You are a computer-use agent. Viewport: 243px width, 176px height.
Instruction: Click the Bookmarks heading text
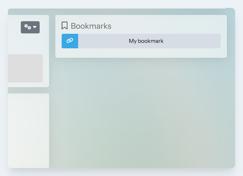click(91, 26)
